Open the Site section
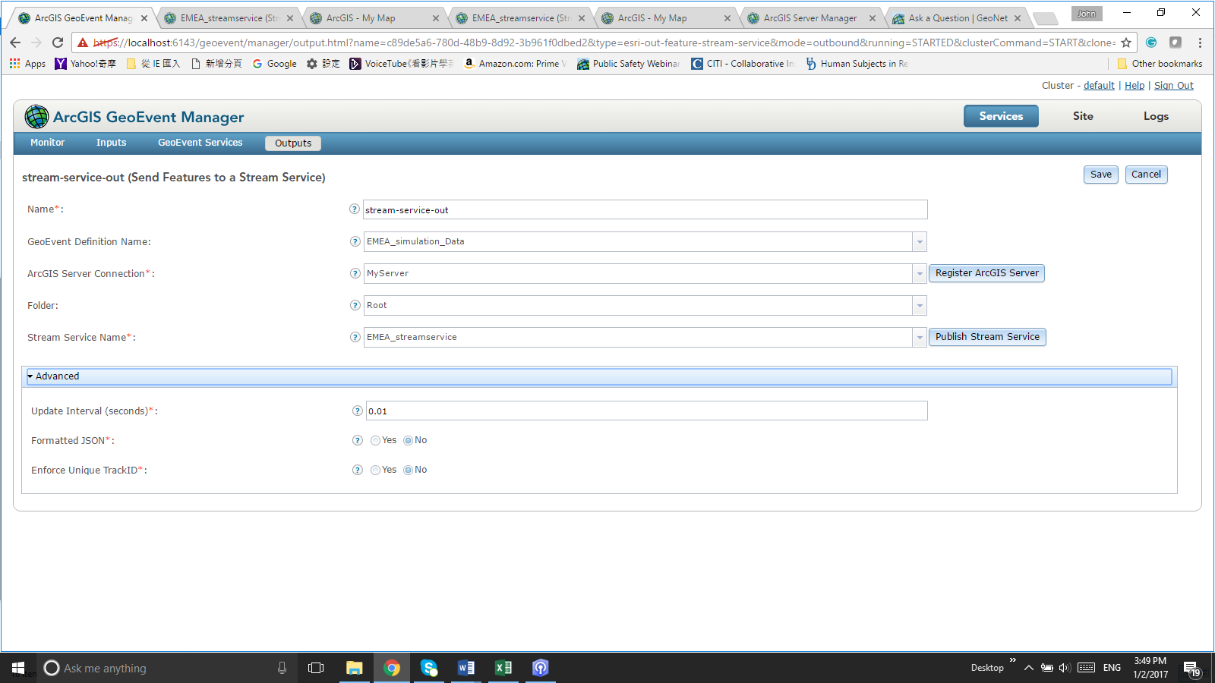This screenshot has width=1215, height=683. point(1083,116)
